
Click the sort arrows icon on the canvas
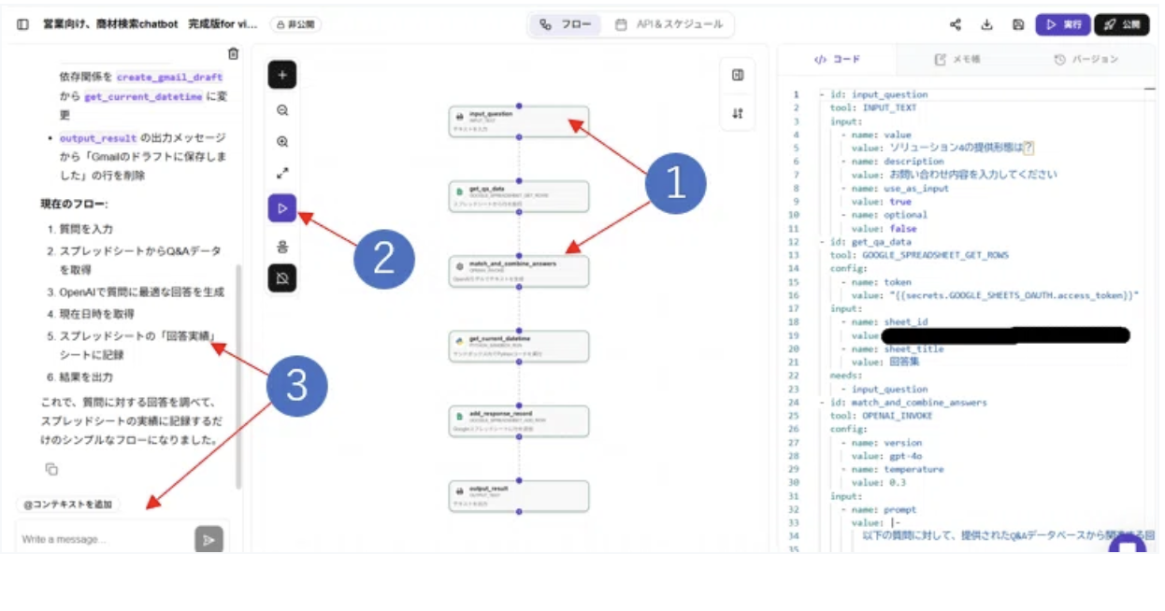pos(738,113)
